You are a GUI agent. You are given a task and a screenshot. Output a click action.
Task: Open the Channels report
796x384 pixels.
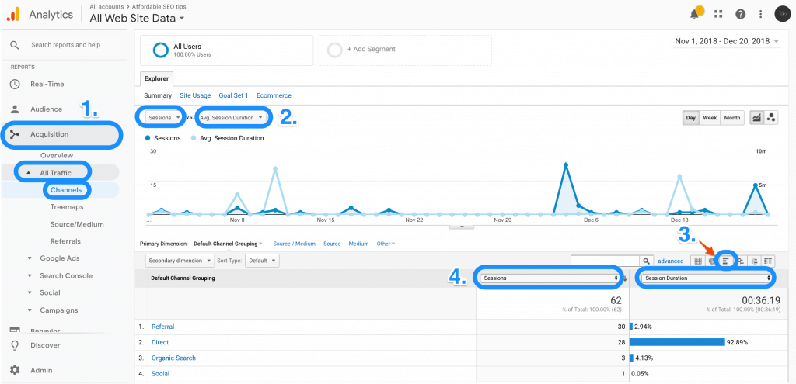(66, 190)
